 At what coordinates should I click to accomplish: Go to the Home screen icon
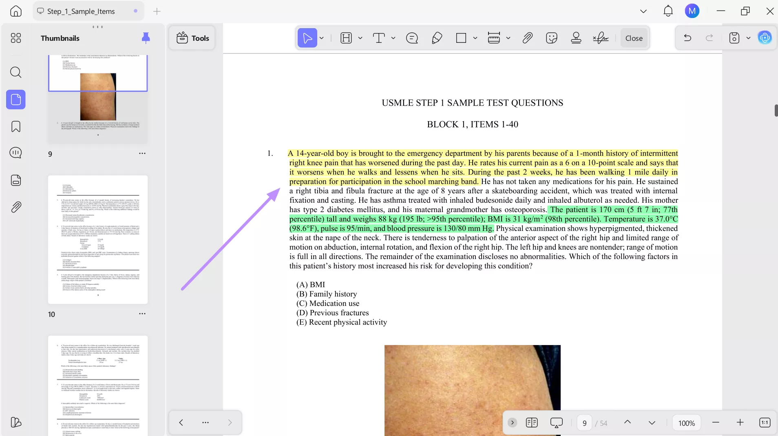[x=16, y=11]
